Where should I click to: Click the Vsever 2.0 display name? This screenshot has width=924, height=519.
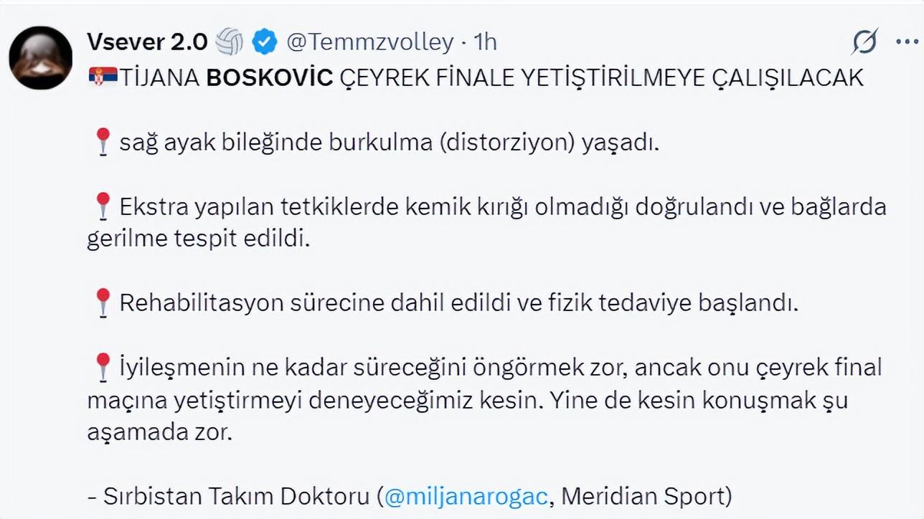click(x=146, y=42)
